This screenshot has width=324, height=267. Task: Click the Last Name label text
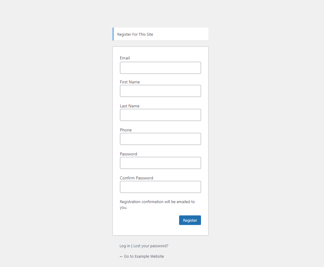[130, 106]
